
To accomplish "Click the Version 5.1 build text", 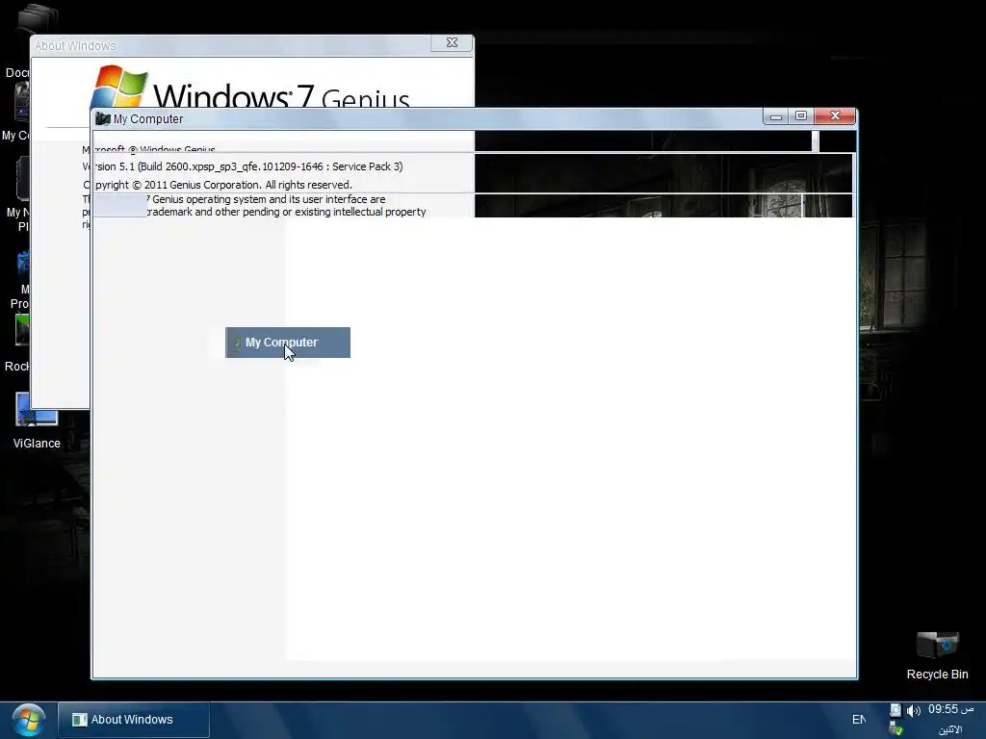I will point(243,166).
